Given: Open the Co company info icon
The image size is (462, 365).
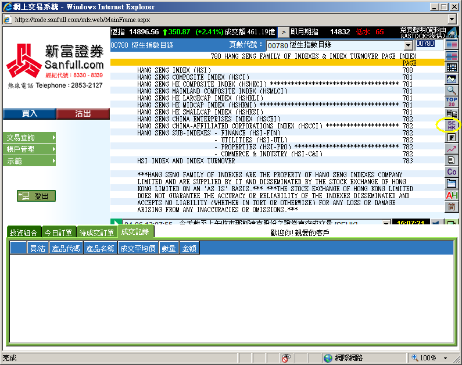Looking at the screenshot, I should click(452, 172).
